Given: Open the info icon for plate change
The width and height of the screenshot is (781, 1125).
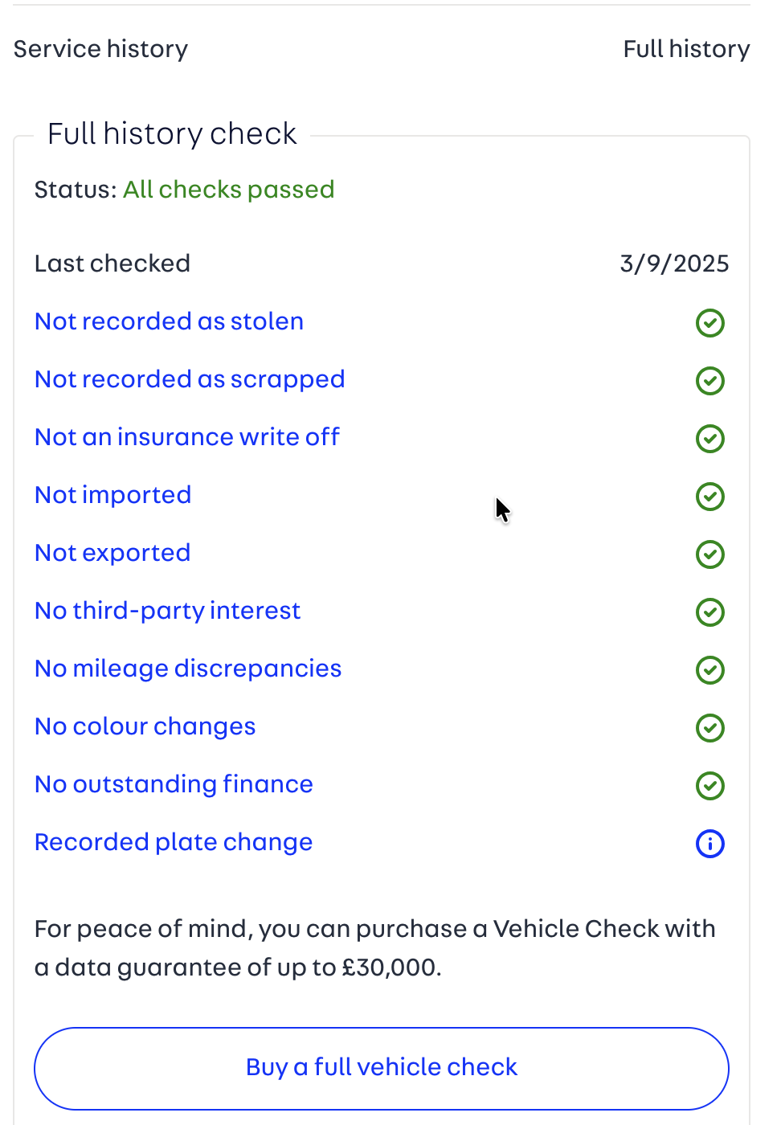Looking at the screenshot, I should pyautogui.click(x=710, y=844).
